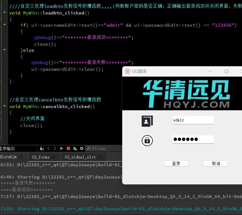Click the 登录成功 qDebug line in code
Image resolution: width=242 pixels, height=215 pixels.
pyautogui.click(x=84, y=38)
